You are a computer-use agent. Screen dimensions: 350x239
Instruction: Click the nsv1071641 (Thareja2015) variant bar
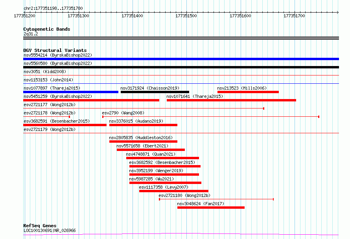pos(231,100)
